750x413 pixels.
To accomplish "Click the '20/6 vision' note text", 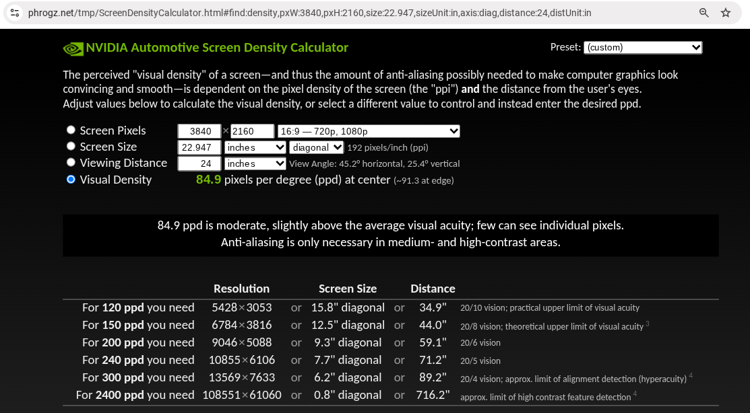I will (x=480, y=343).
